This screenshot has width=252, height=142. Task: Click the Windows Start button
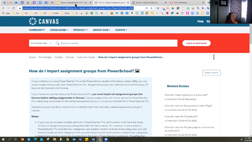(x=3, y=139)
